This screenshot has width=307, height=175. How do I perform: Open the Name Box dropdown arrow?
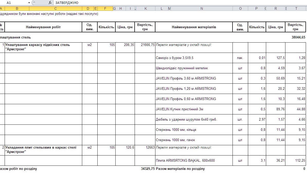[x=29, y=3]
